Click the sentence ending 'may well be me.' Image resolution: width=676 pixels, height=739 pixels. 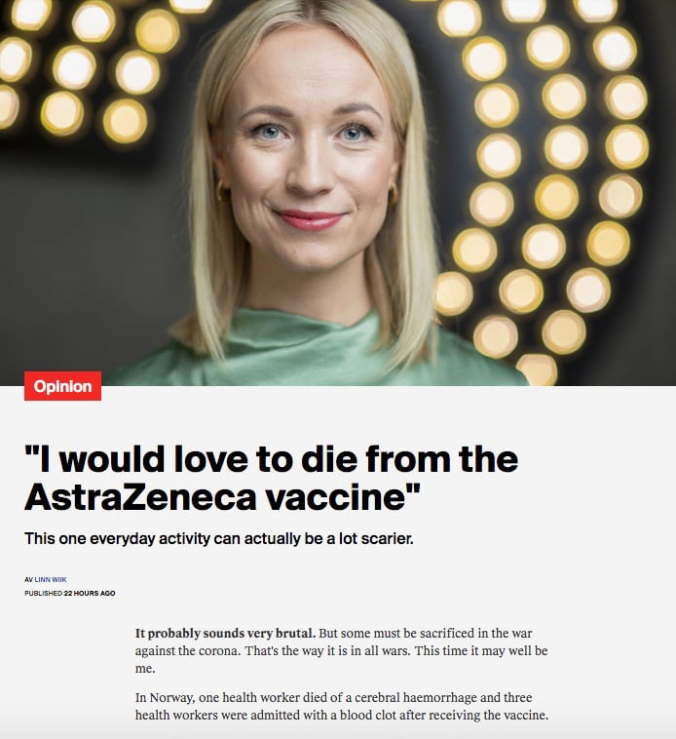point(341,659)
